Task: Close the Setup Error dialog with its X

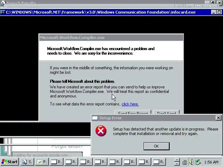Action: tap(218, 118)
